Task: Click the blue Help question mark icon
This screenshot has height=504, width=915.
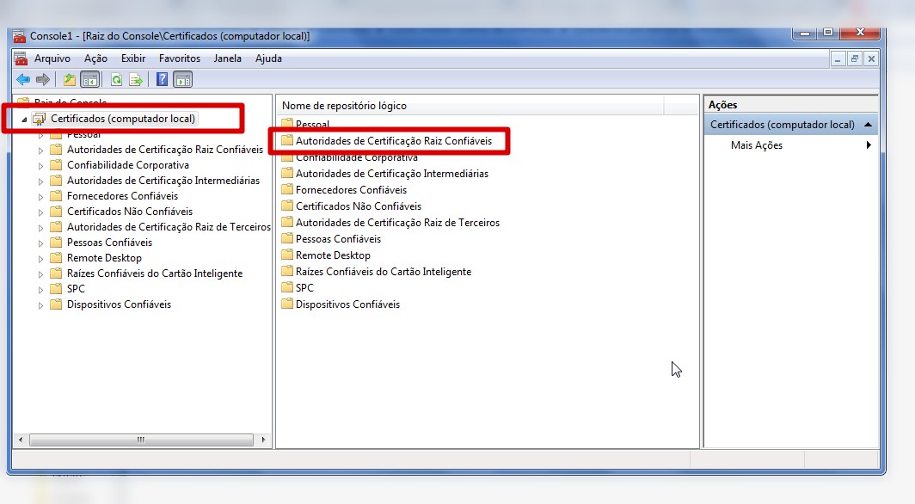Action: coord(162,80)
